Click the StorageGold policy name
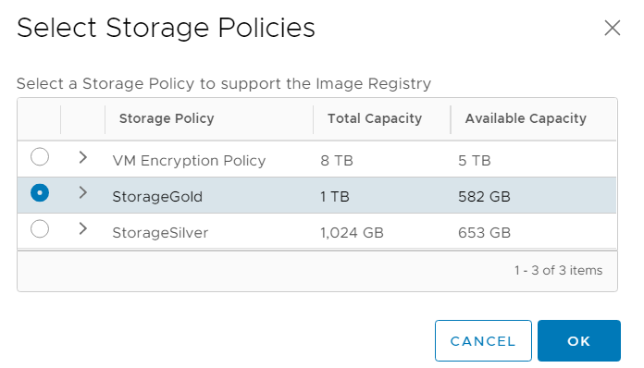Image resolution: width=644 pixels, height=368 pixels. [x=157, y=197]
